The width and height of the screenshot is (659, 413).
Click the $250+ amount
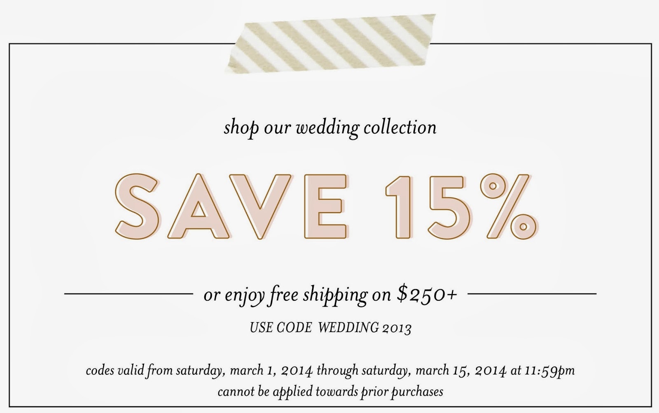(x=427, y=294)
